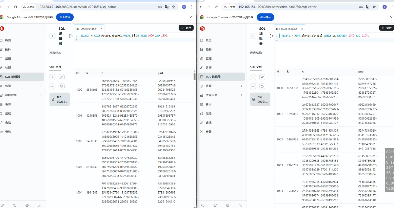Open 拓扑 topology in the right window sidebar
This screenshot has width=394, height=208.
(x=208, y=49)
